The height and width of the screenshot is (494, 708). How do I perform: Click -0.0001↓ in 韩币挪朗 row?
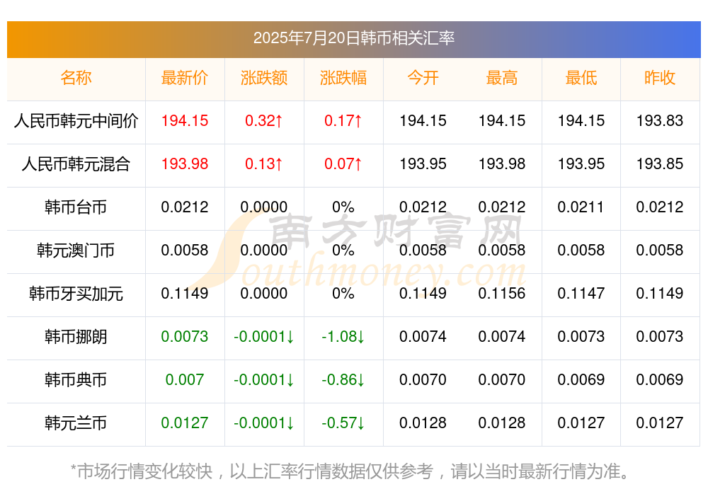click(264, 337)
